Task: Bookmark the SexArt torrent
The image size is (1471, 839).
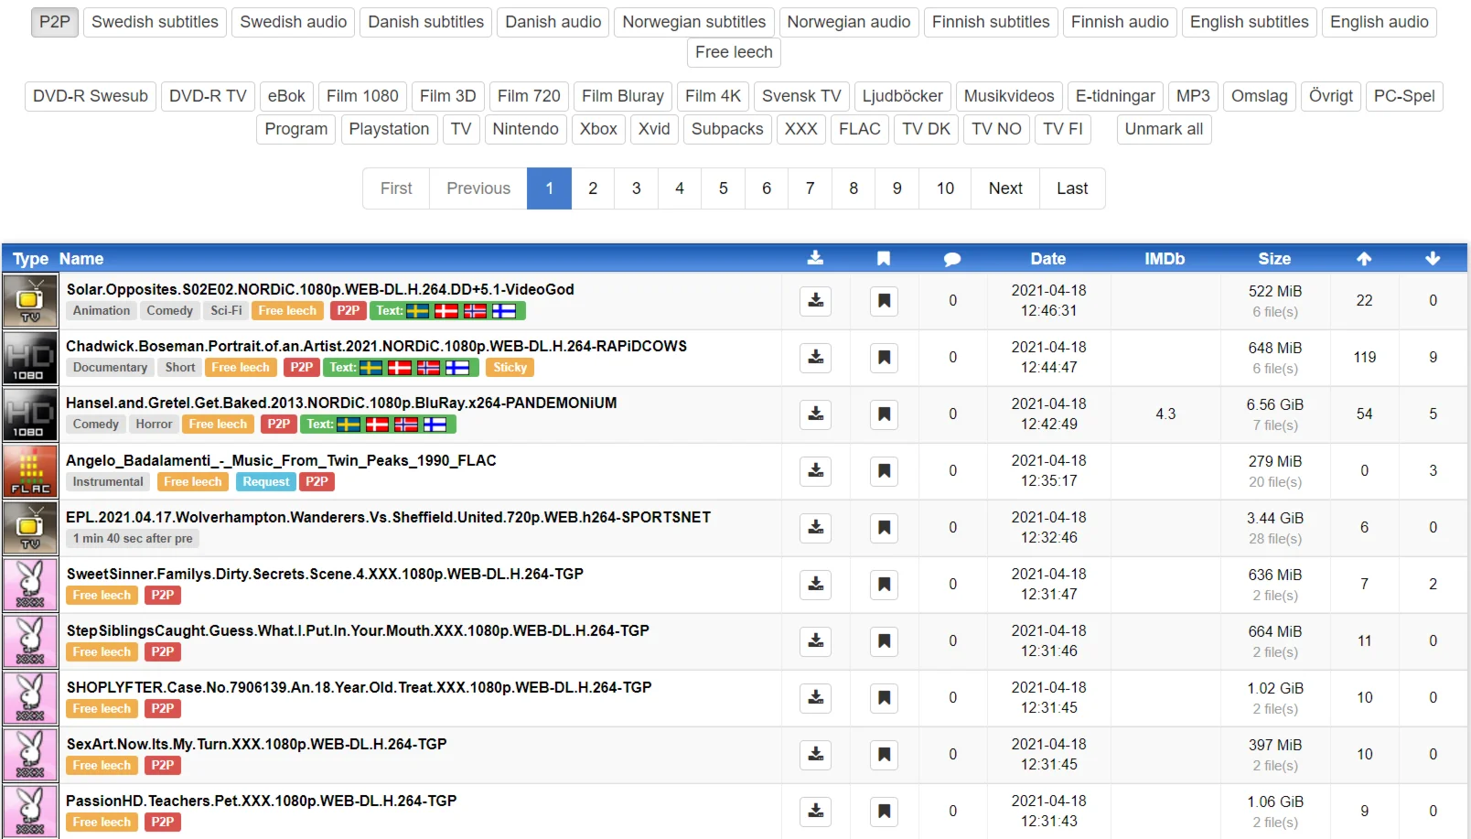Action: 884,755
